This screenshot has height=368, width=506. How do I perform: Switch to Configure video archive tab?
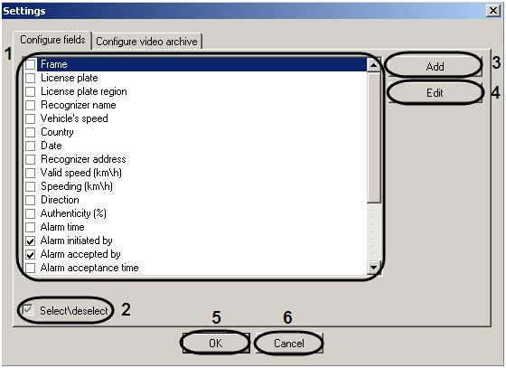(146, 42)
